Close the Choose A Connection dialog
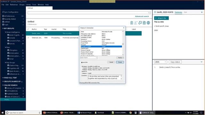Image resolution: width=205 pixels, height=115 pixels. (124, 28)
